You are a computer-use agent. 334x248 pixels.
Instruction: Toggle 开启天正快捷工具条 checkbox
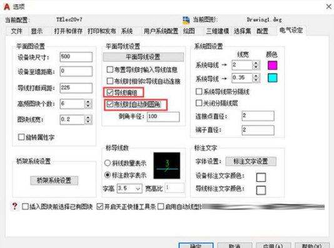click(x=99, y=206)
